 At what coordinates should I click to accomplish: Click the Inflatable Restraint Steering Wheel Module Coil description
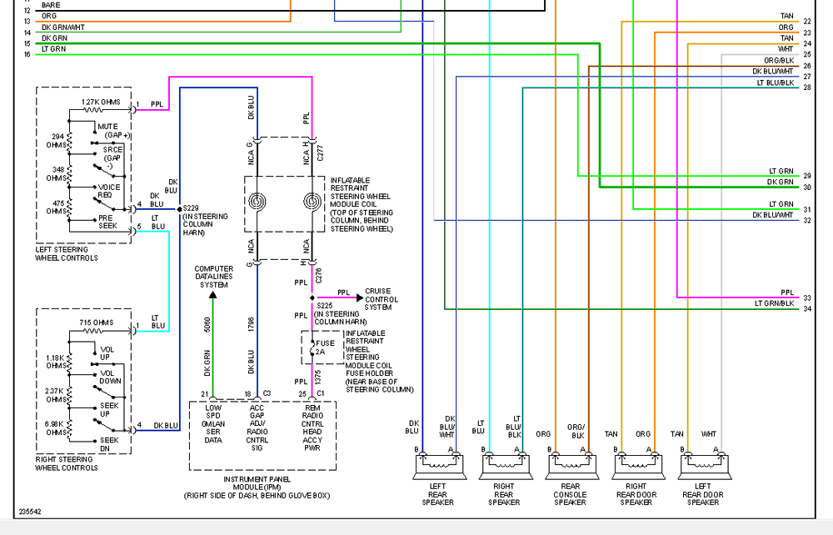(362, 204)
